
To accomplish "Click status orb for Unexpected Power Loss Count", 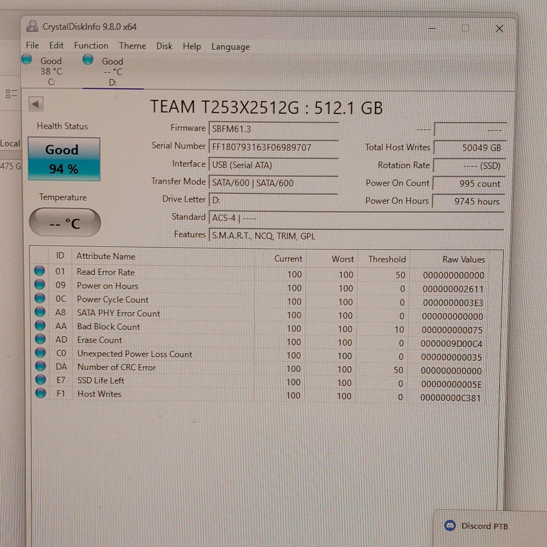I will pyautogui.click(x=41, y=352).
